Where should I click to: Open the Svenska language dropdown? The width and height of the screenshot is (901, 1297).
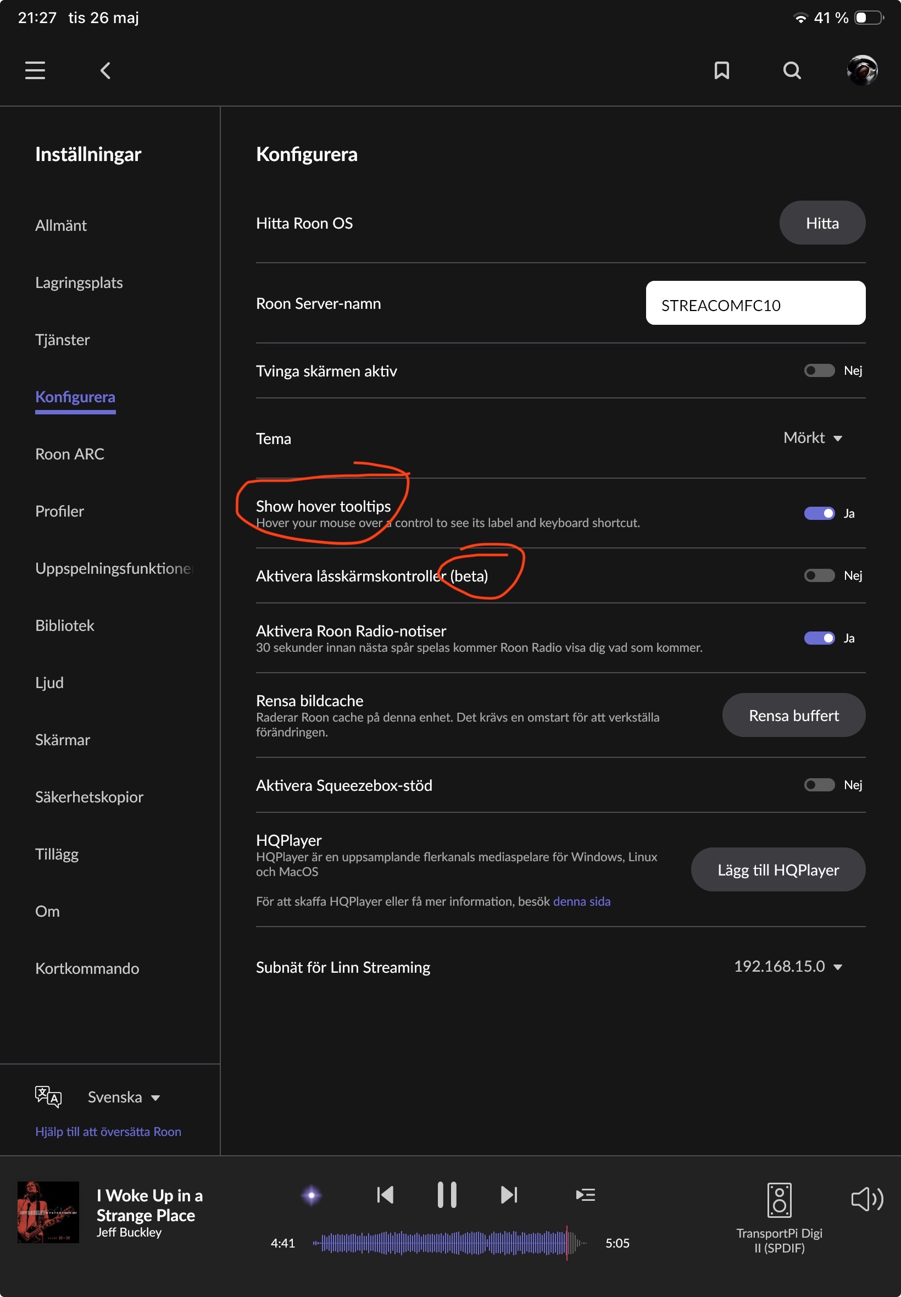pos(124,1097)
